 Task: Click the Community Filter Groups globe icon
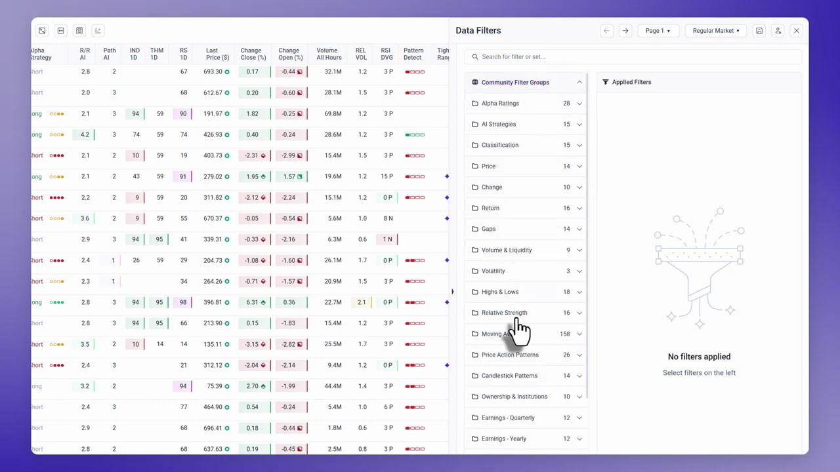[x=475, y=82]
